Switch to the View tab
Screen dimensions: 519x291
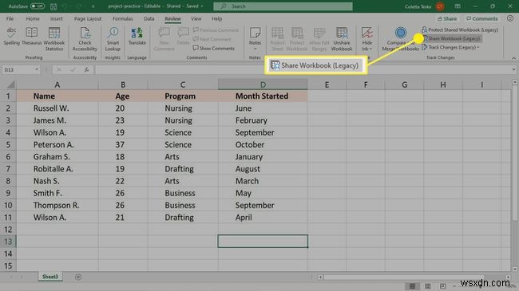tap(196, 19)
